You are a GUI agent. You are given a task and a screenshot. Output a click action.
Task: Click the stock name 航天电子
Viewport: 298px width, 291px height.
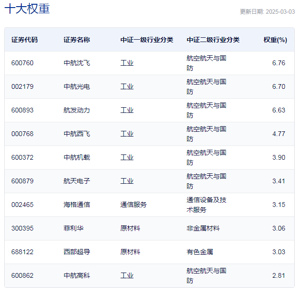(77, 181)
